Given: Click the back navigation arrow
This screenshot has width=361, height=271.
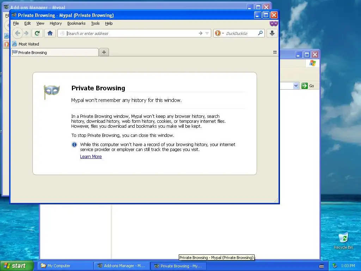Looking at the screenshot, I should 18,34.
